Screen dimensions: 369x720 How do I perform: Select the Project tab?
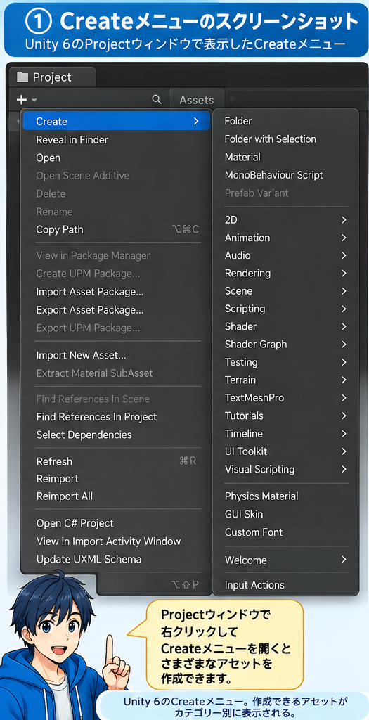(51, 77)
